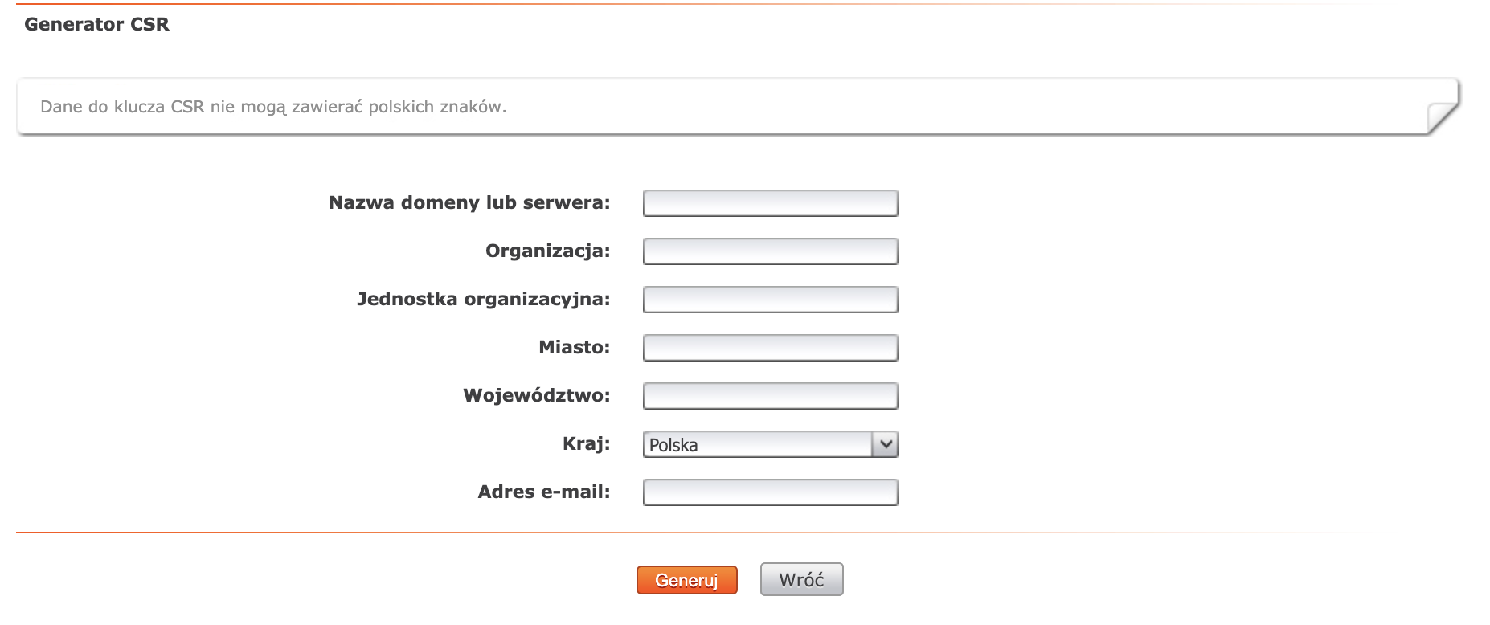Click the "Adres e-mail:" label

[543, 492]
